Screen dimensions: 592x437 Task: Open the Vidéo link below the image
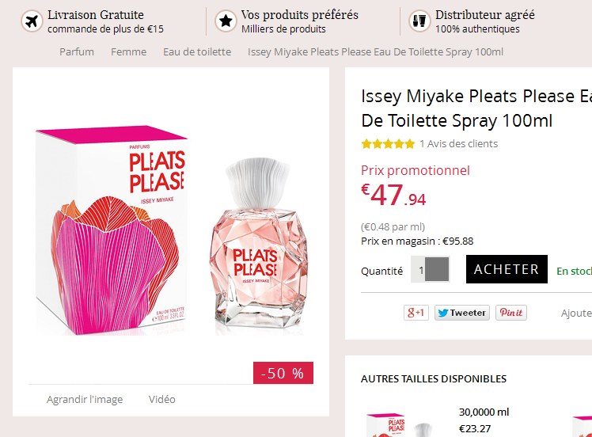pyautogui.click(x=162, y=400)
